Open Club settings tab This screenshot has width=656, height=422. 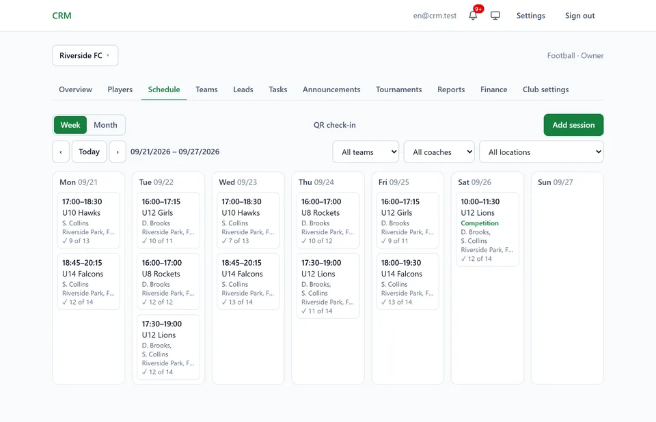tap(545, 89)
